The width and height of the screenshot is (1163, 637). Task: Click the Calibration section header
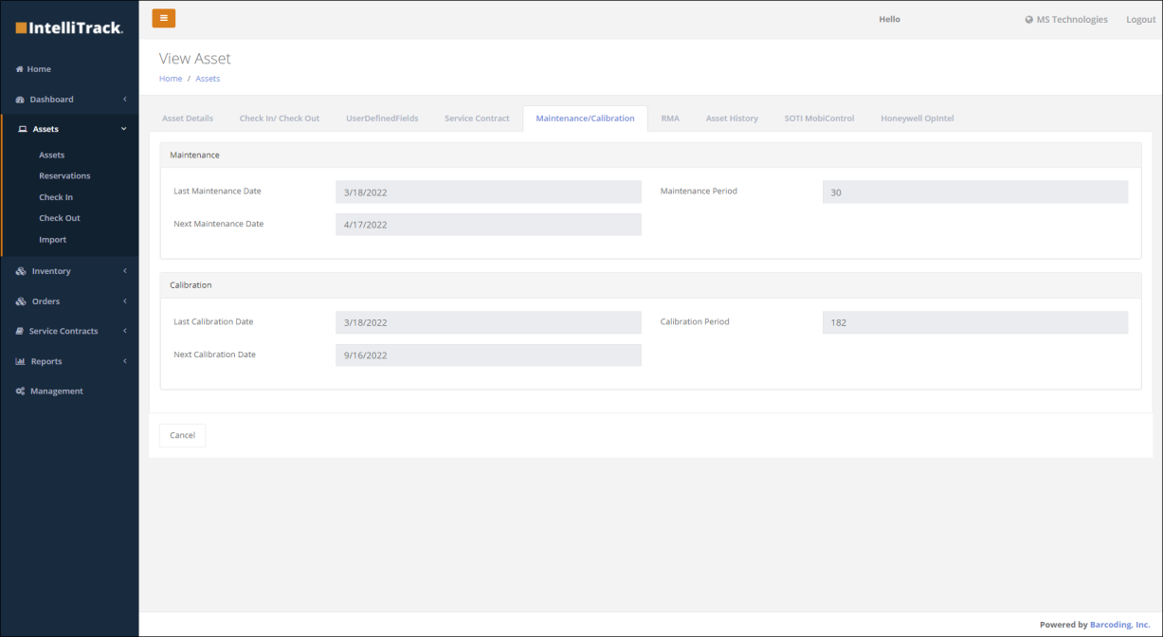[x=650, y=284]
